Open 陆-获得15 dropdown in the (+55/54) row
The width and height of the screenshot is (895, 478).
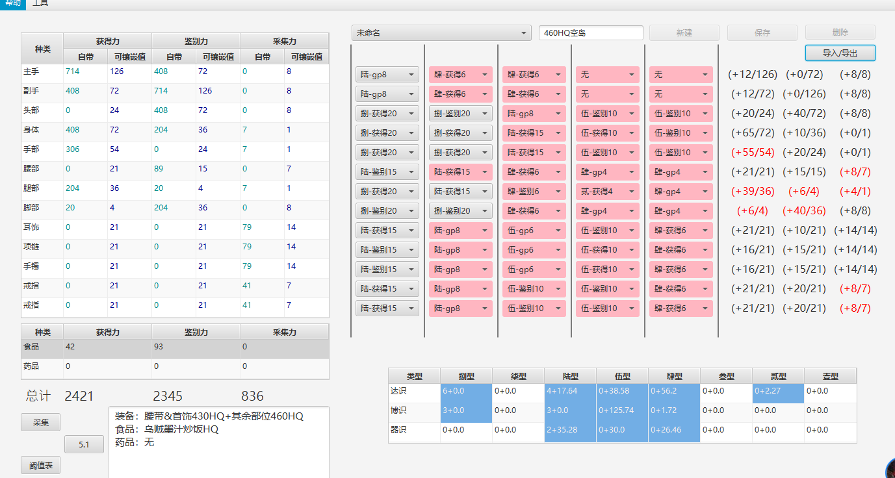tap(534, 153)
